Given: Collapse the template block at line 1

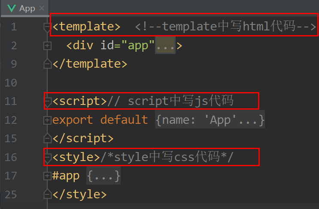Looking at the screenshot, I should click(x=47, y=27).
